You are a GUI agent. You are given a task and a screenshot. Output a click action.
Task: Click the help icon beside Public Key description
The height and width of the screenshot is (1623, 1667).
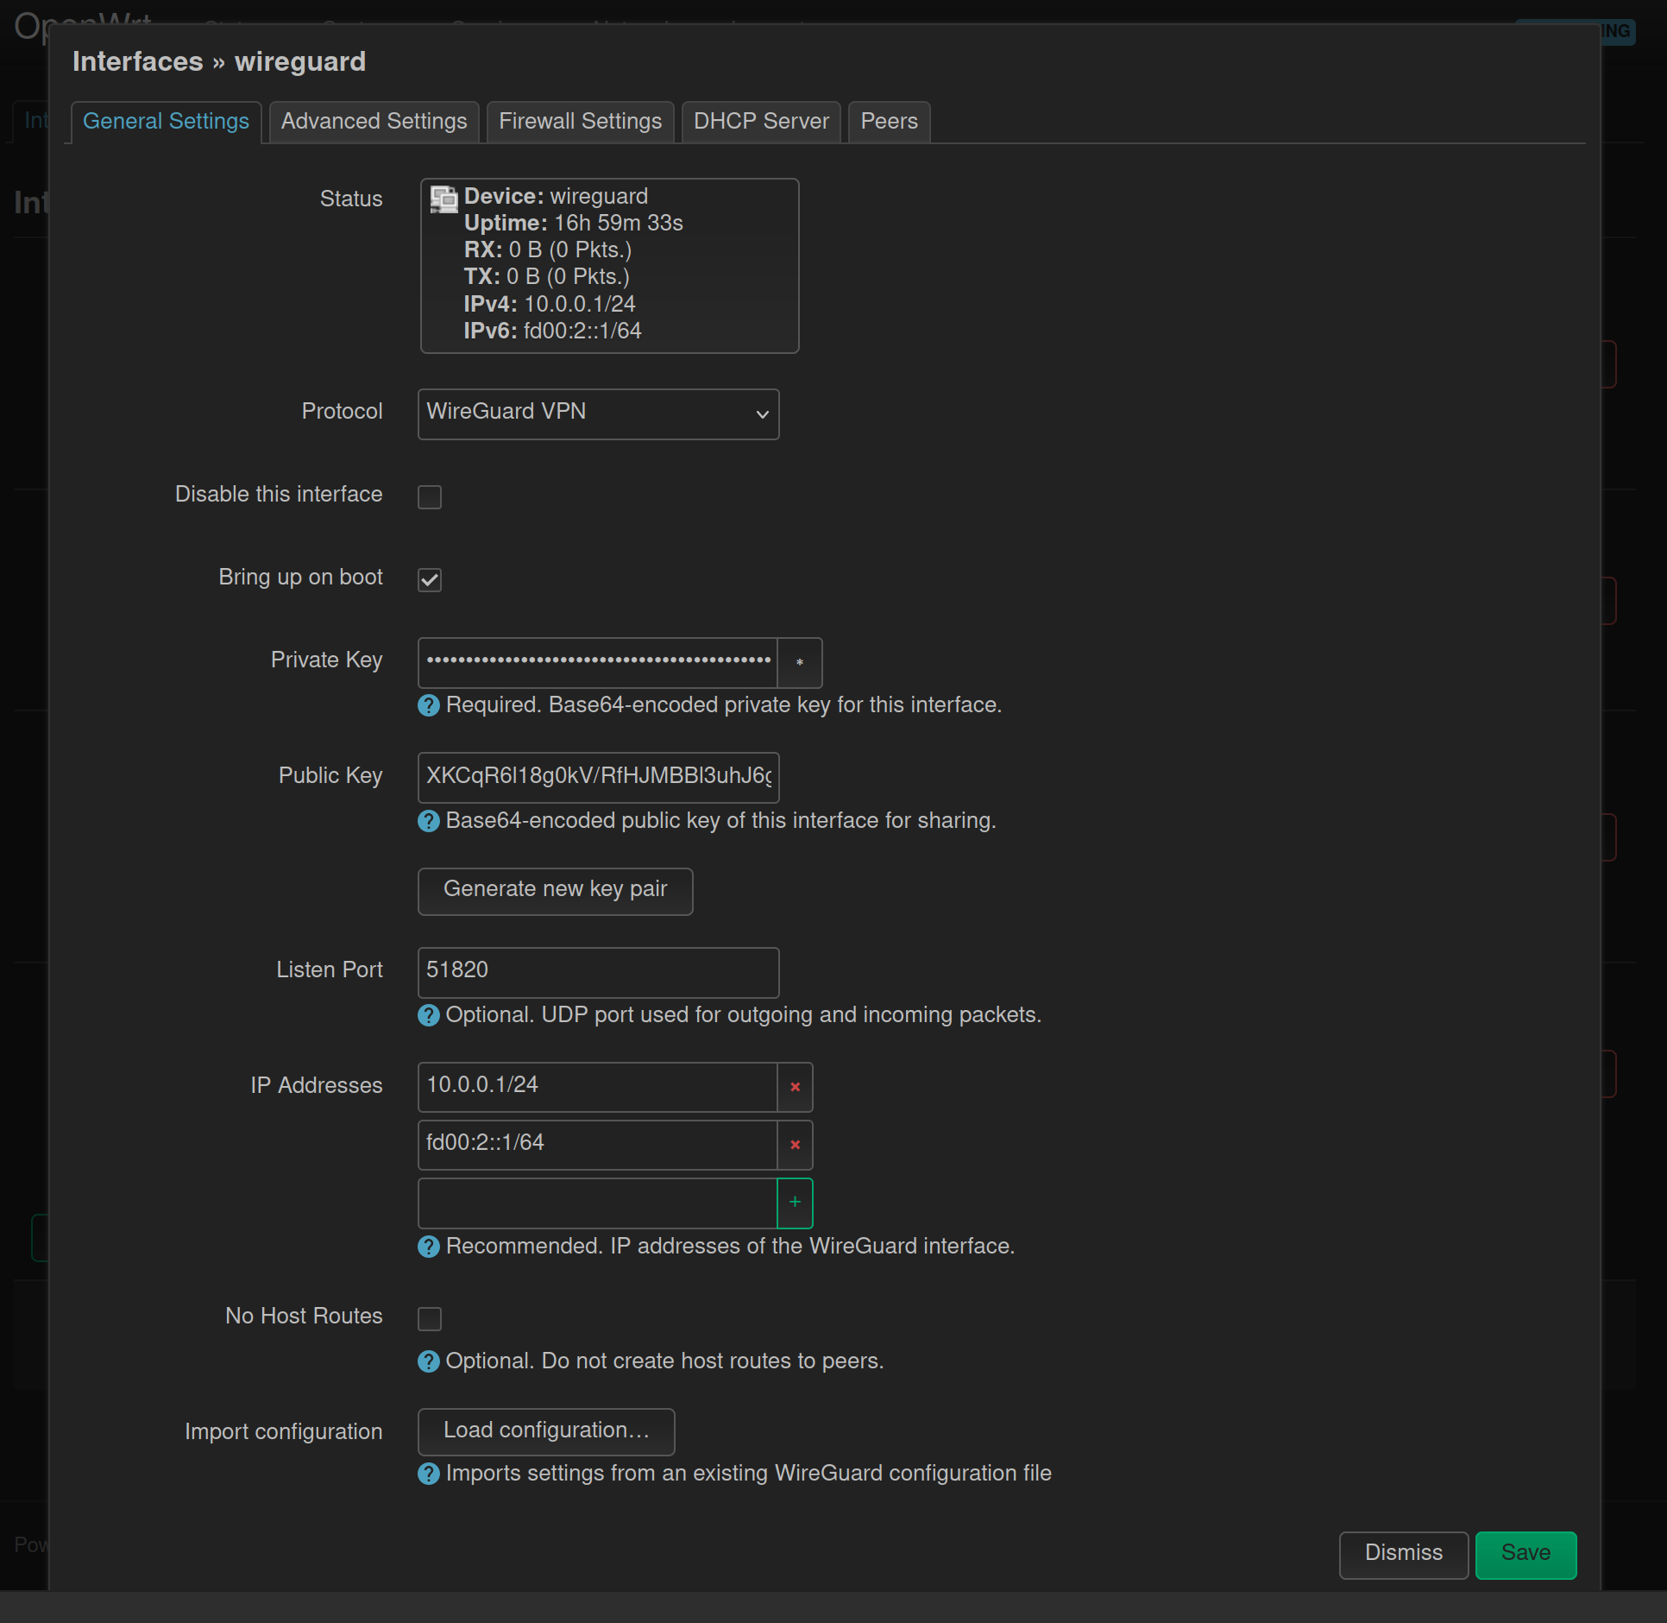click(x=429, y=821)
